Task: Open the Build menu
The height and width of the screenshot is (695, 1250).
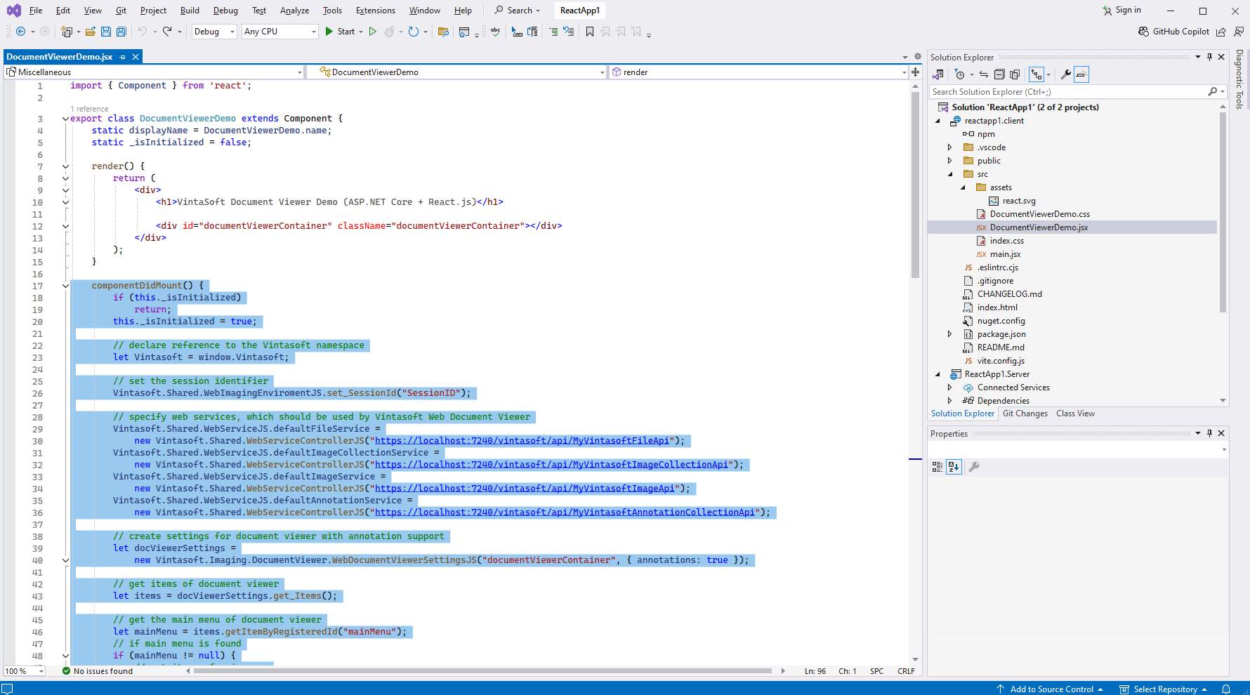Action: coord(190,11)
